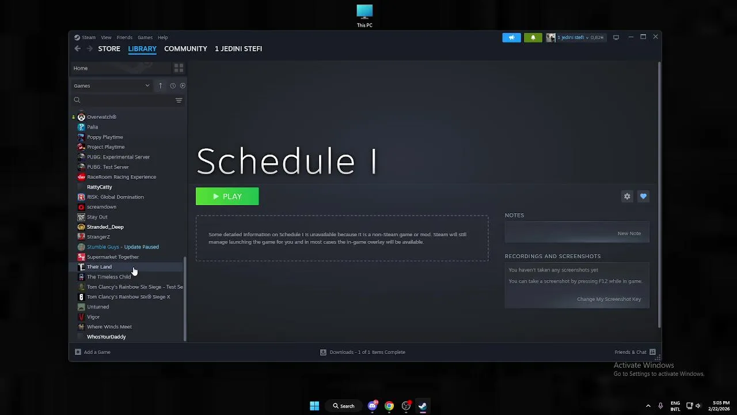The height and width of the screenshot is (415, 737).
Task: Open Friends & Chat label
Action: pos(630,352)
